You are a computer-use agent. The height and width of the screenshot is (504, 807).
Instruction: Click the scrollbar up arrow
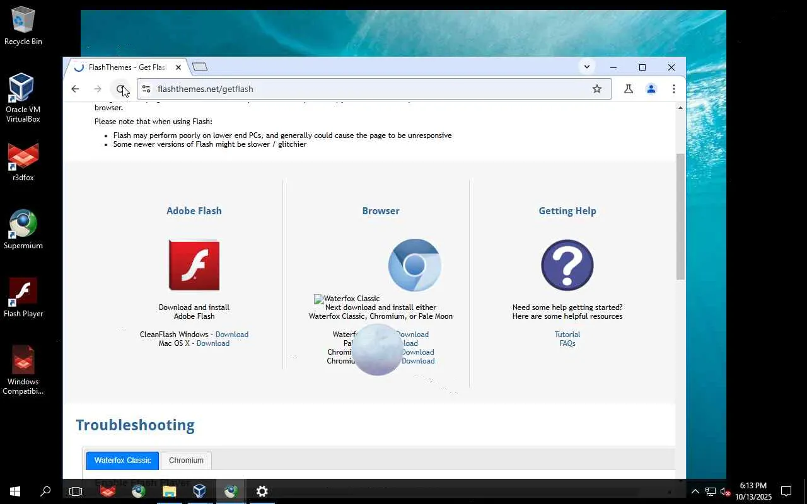(680, 108)
